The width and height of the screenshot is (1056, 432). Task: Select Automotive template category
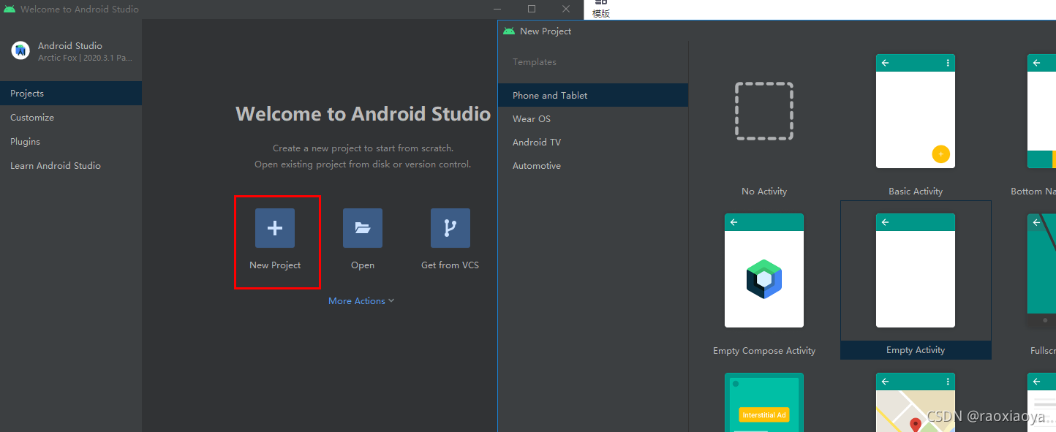click(593, 165)
